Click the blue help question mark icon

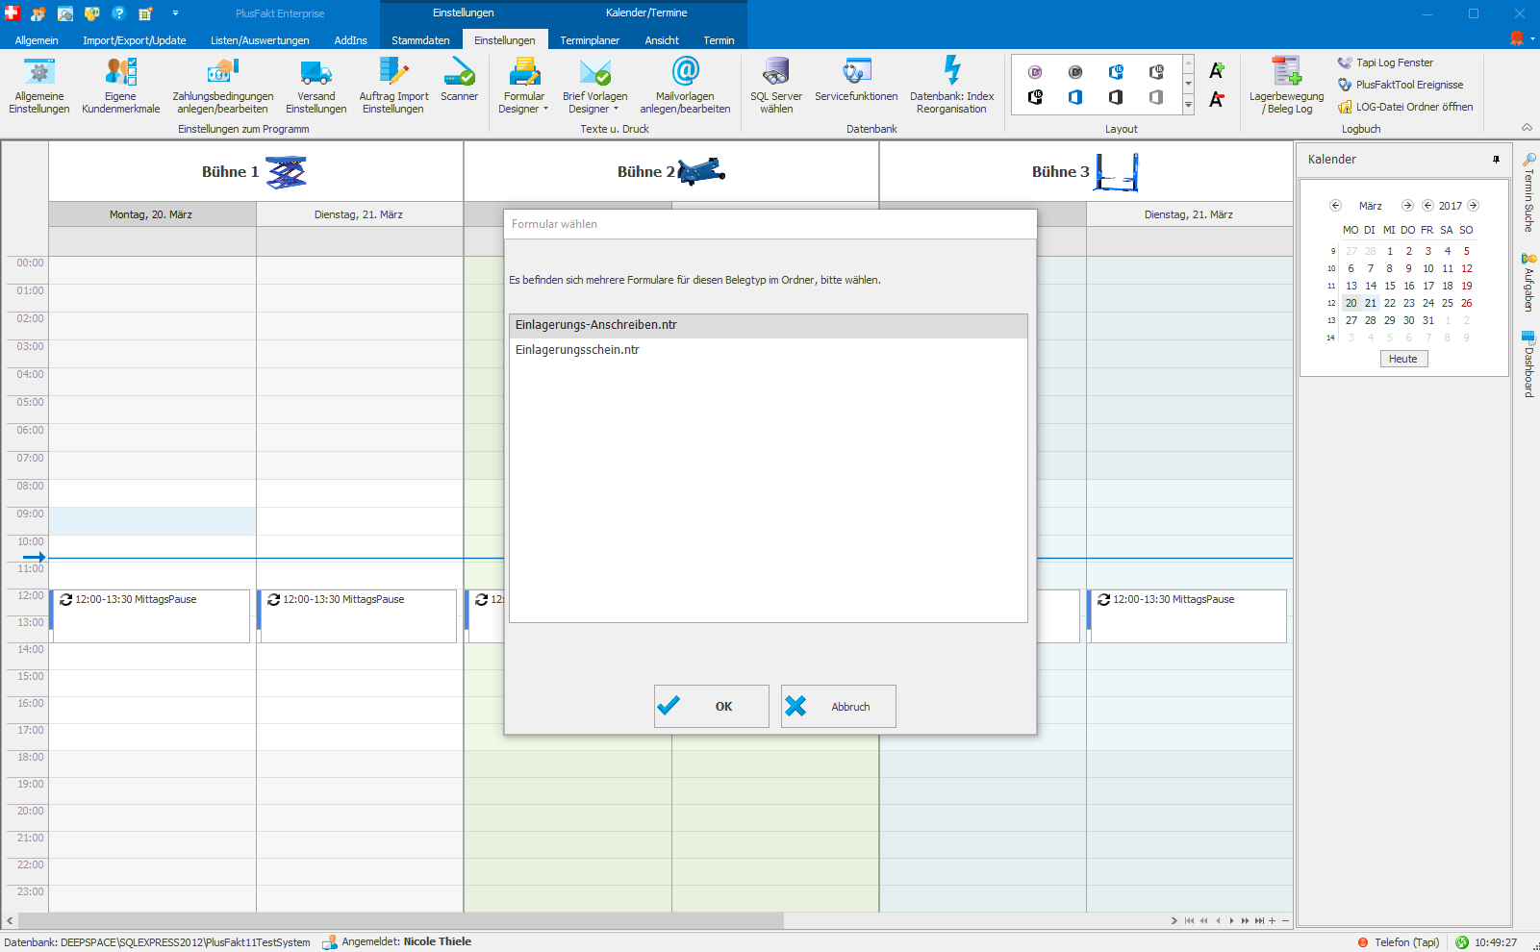pos(118,13)
